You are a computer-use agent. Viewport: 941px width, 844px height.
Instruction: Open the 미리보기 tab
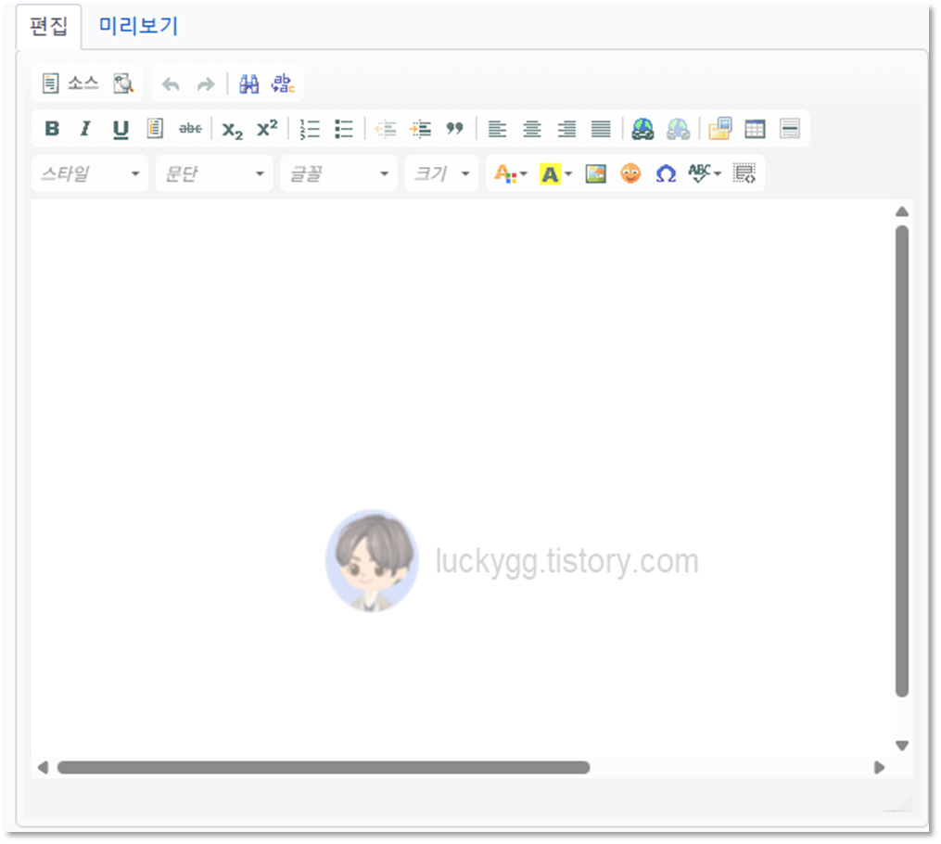point(138,26)
